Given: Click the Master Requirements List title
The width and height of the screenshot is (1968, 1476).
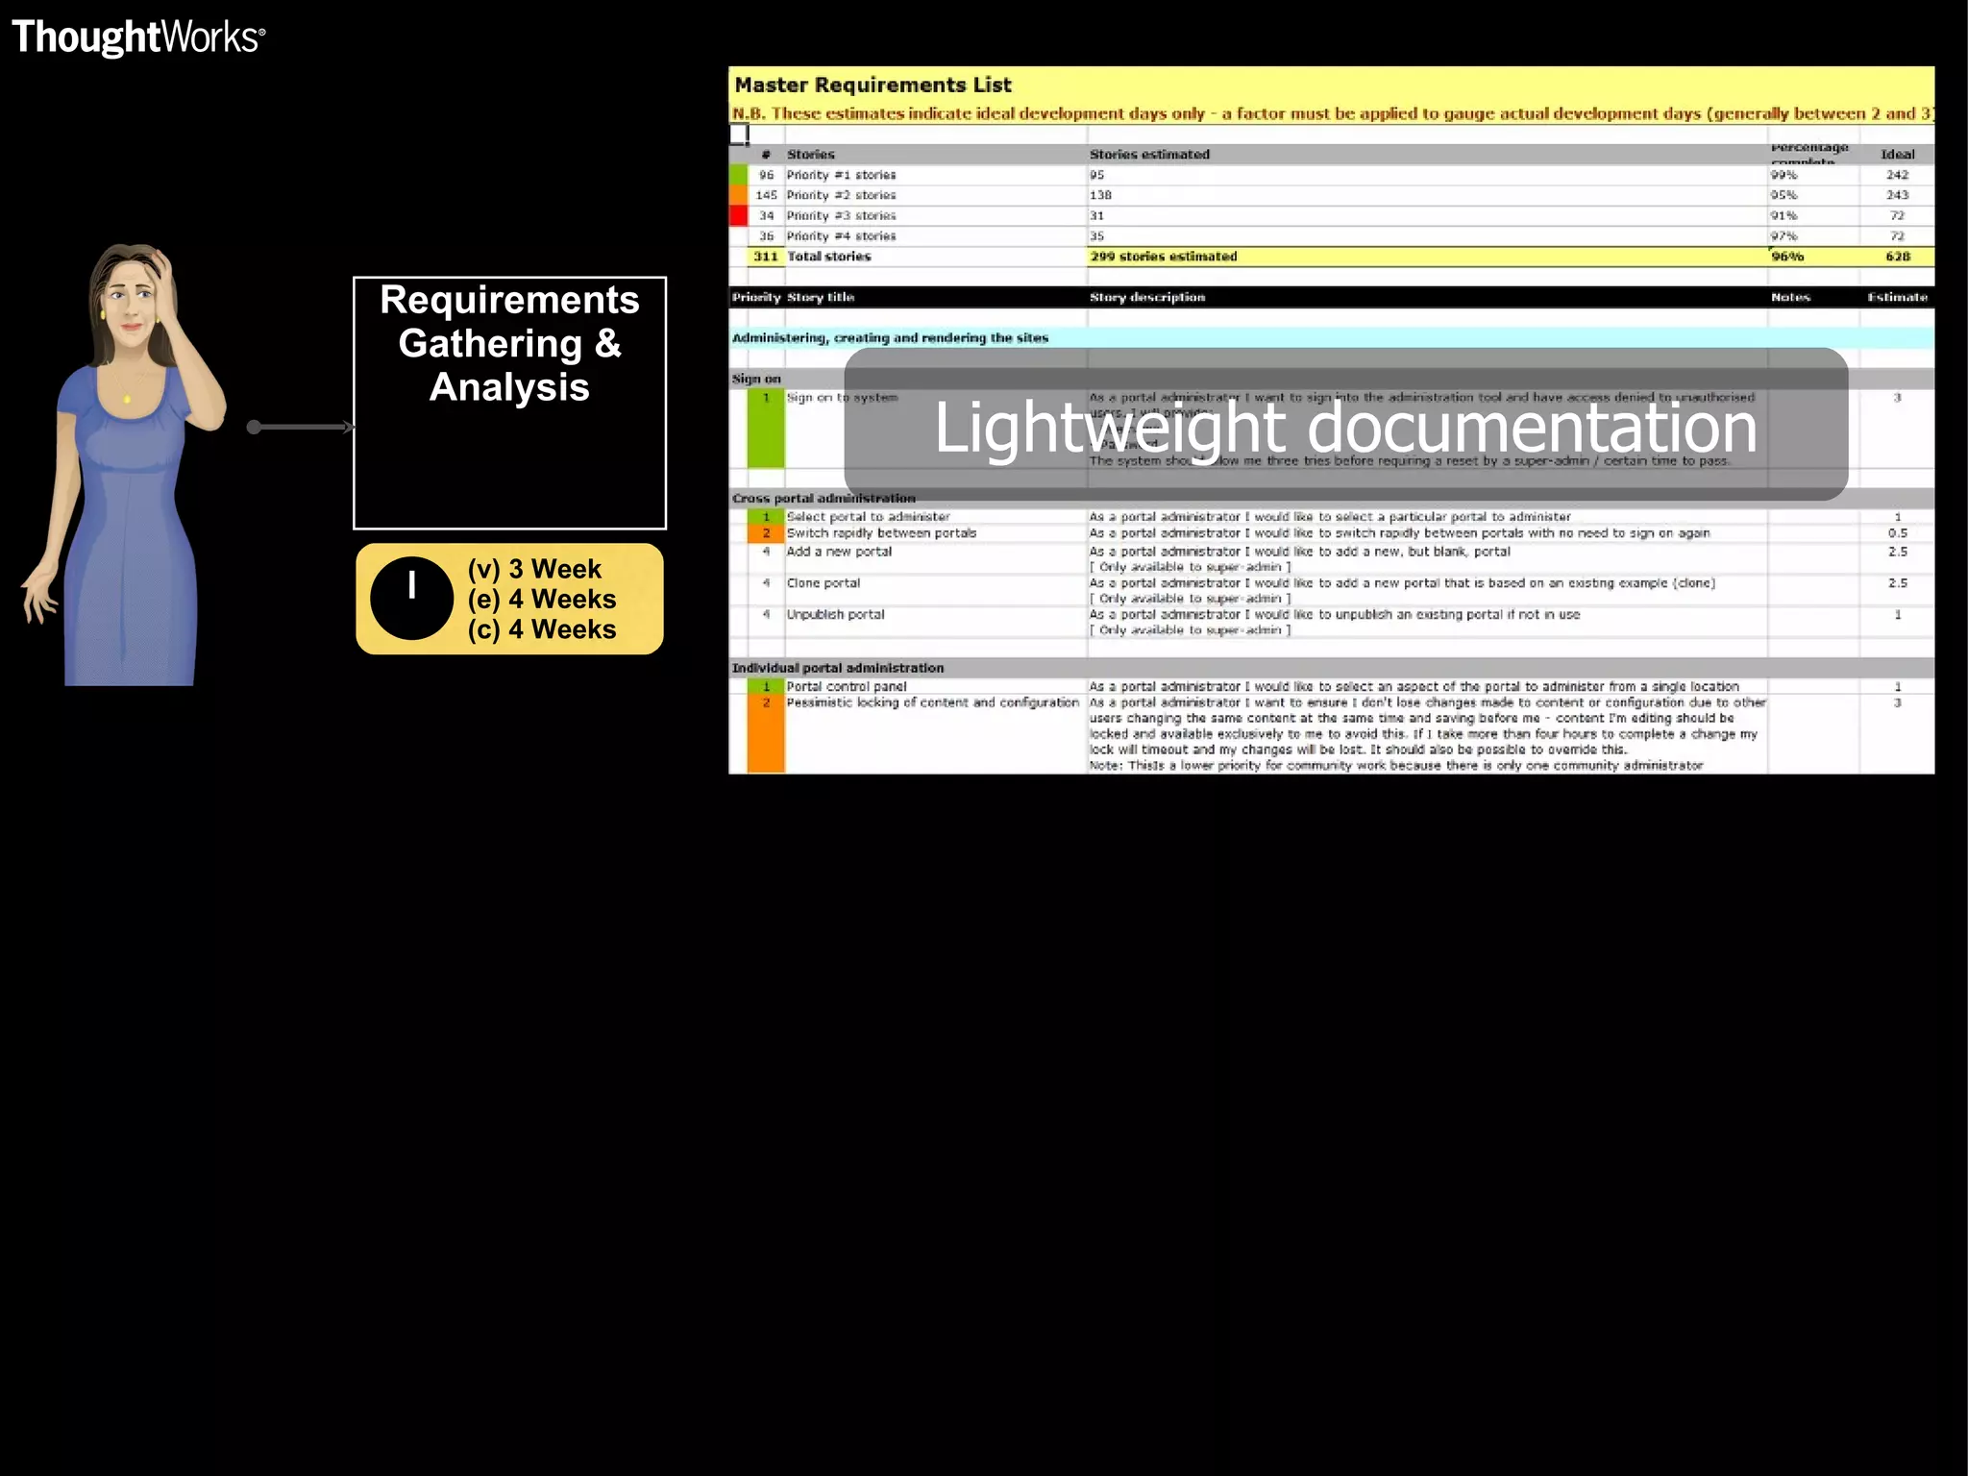Looking at the screenshot, I should coord(873,85).
